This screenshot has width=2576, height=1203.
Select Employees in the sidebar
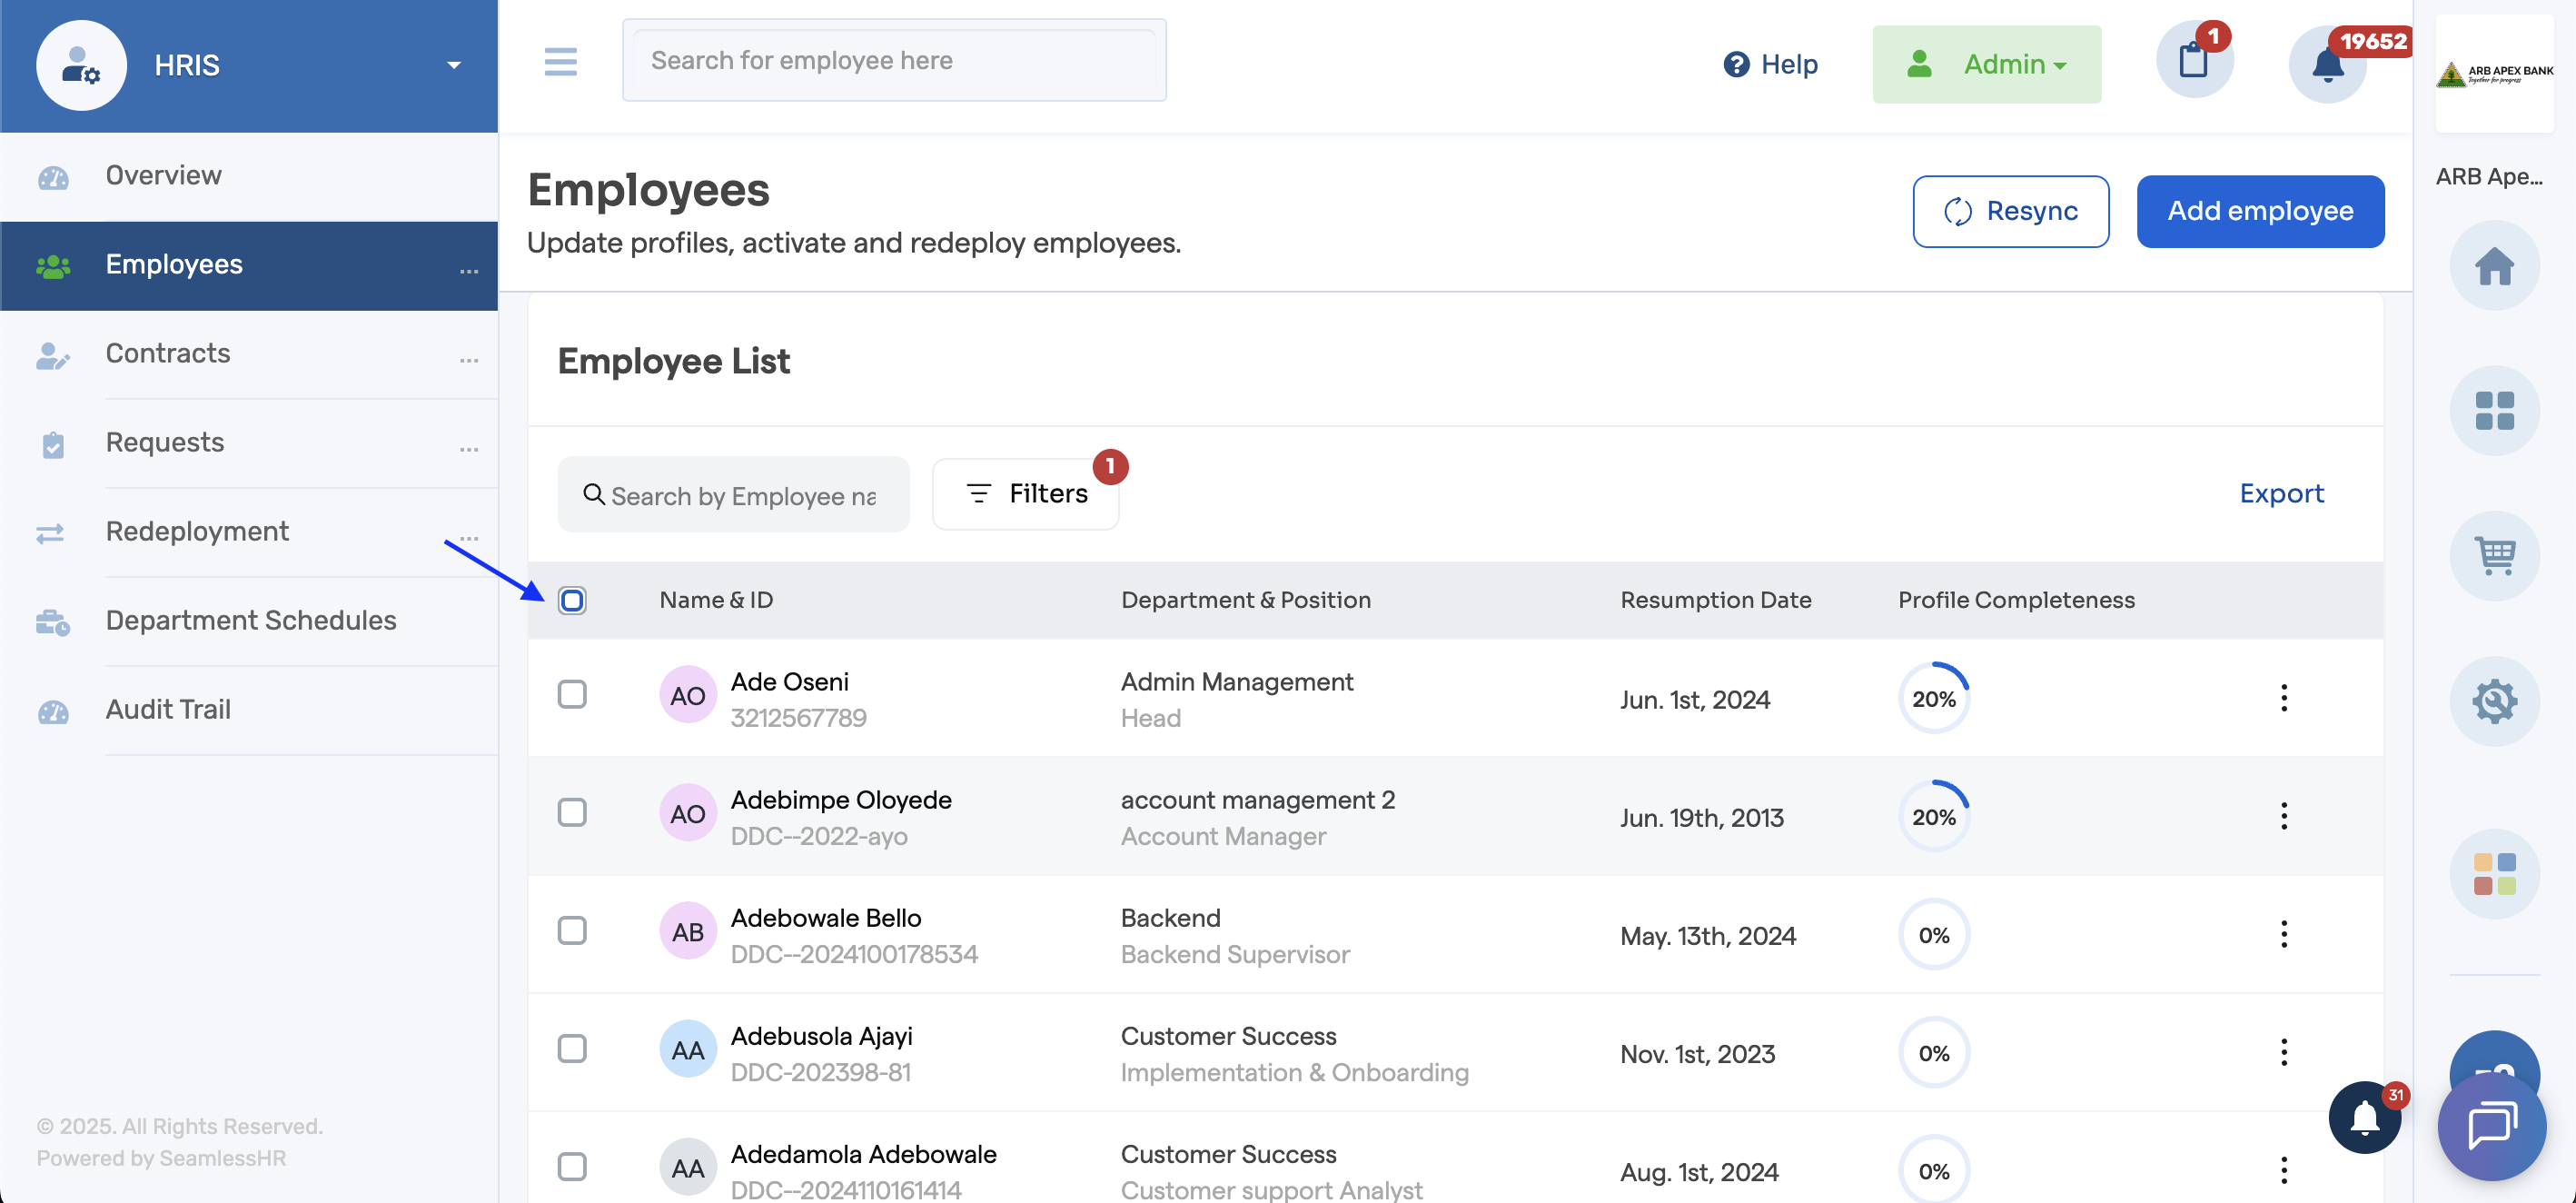click(249, 265)
